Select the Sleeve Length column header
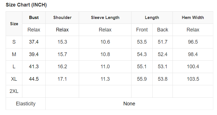The width and height of the screenshot is (217, 115). (105, 18)
